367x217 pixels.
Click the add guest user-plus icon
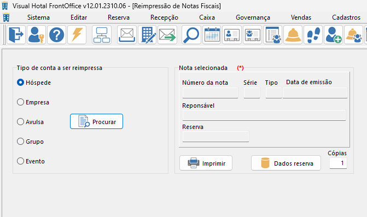click(333, 35)
